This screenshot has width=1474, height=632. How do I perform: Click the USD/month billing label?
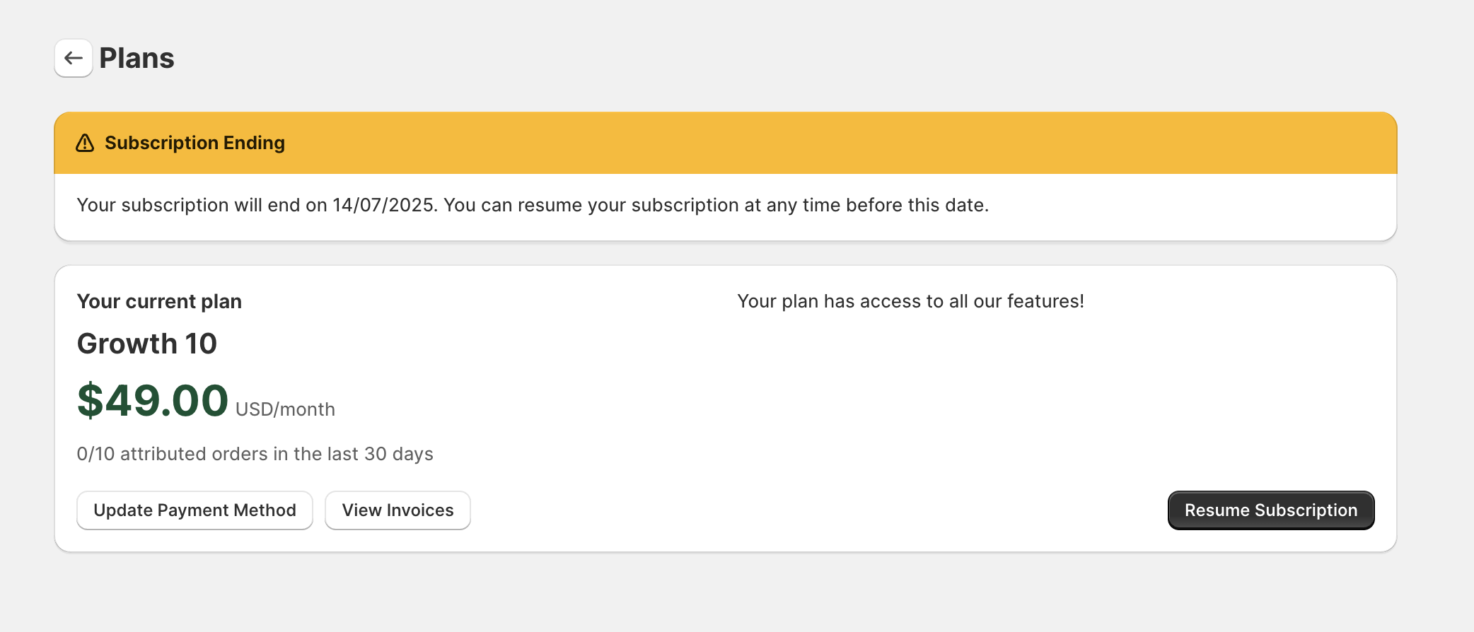[285, 410]
